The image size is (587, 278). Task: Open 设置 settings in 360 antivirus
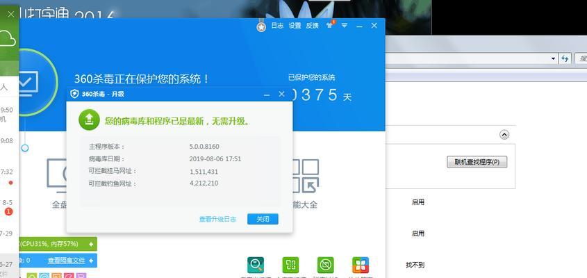[295, 26]
